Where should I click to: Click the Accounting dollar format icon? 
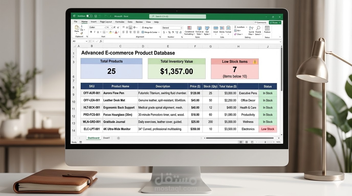(164, 32)
